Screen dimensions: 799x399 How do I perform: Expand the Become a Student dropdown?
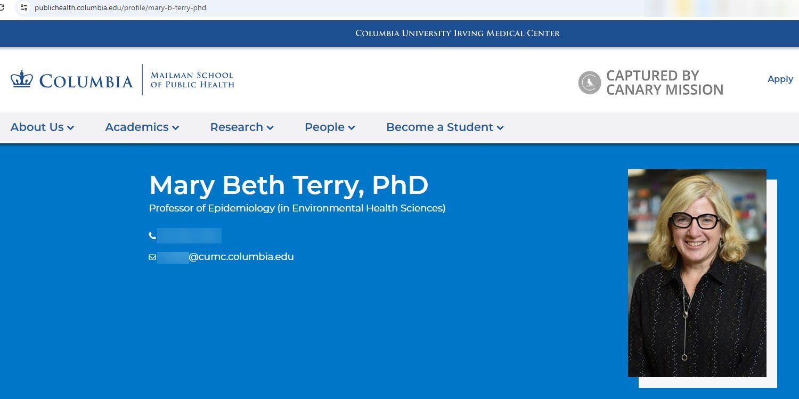coord(444,127)
